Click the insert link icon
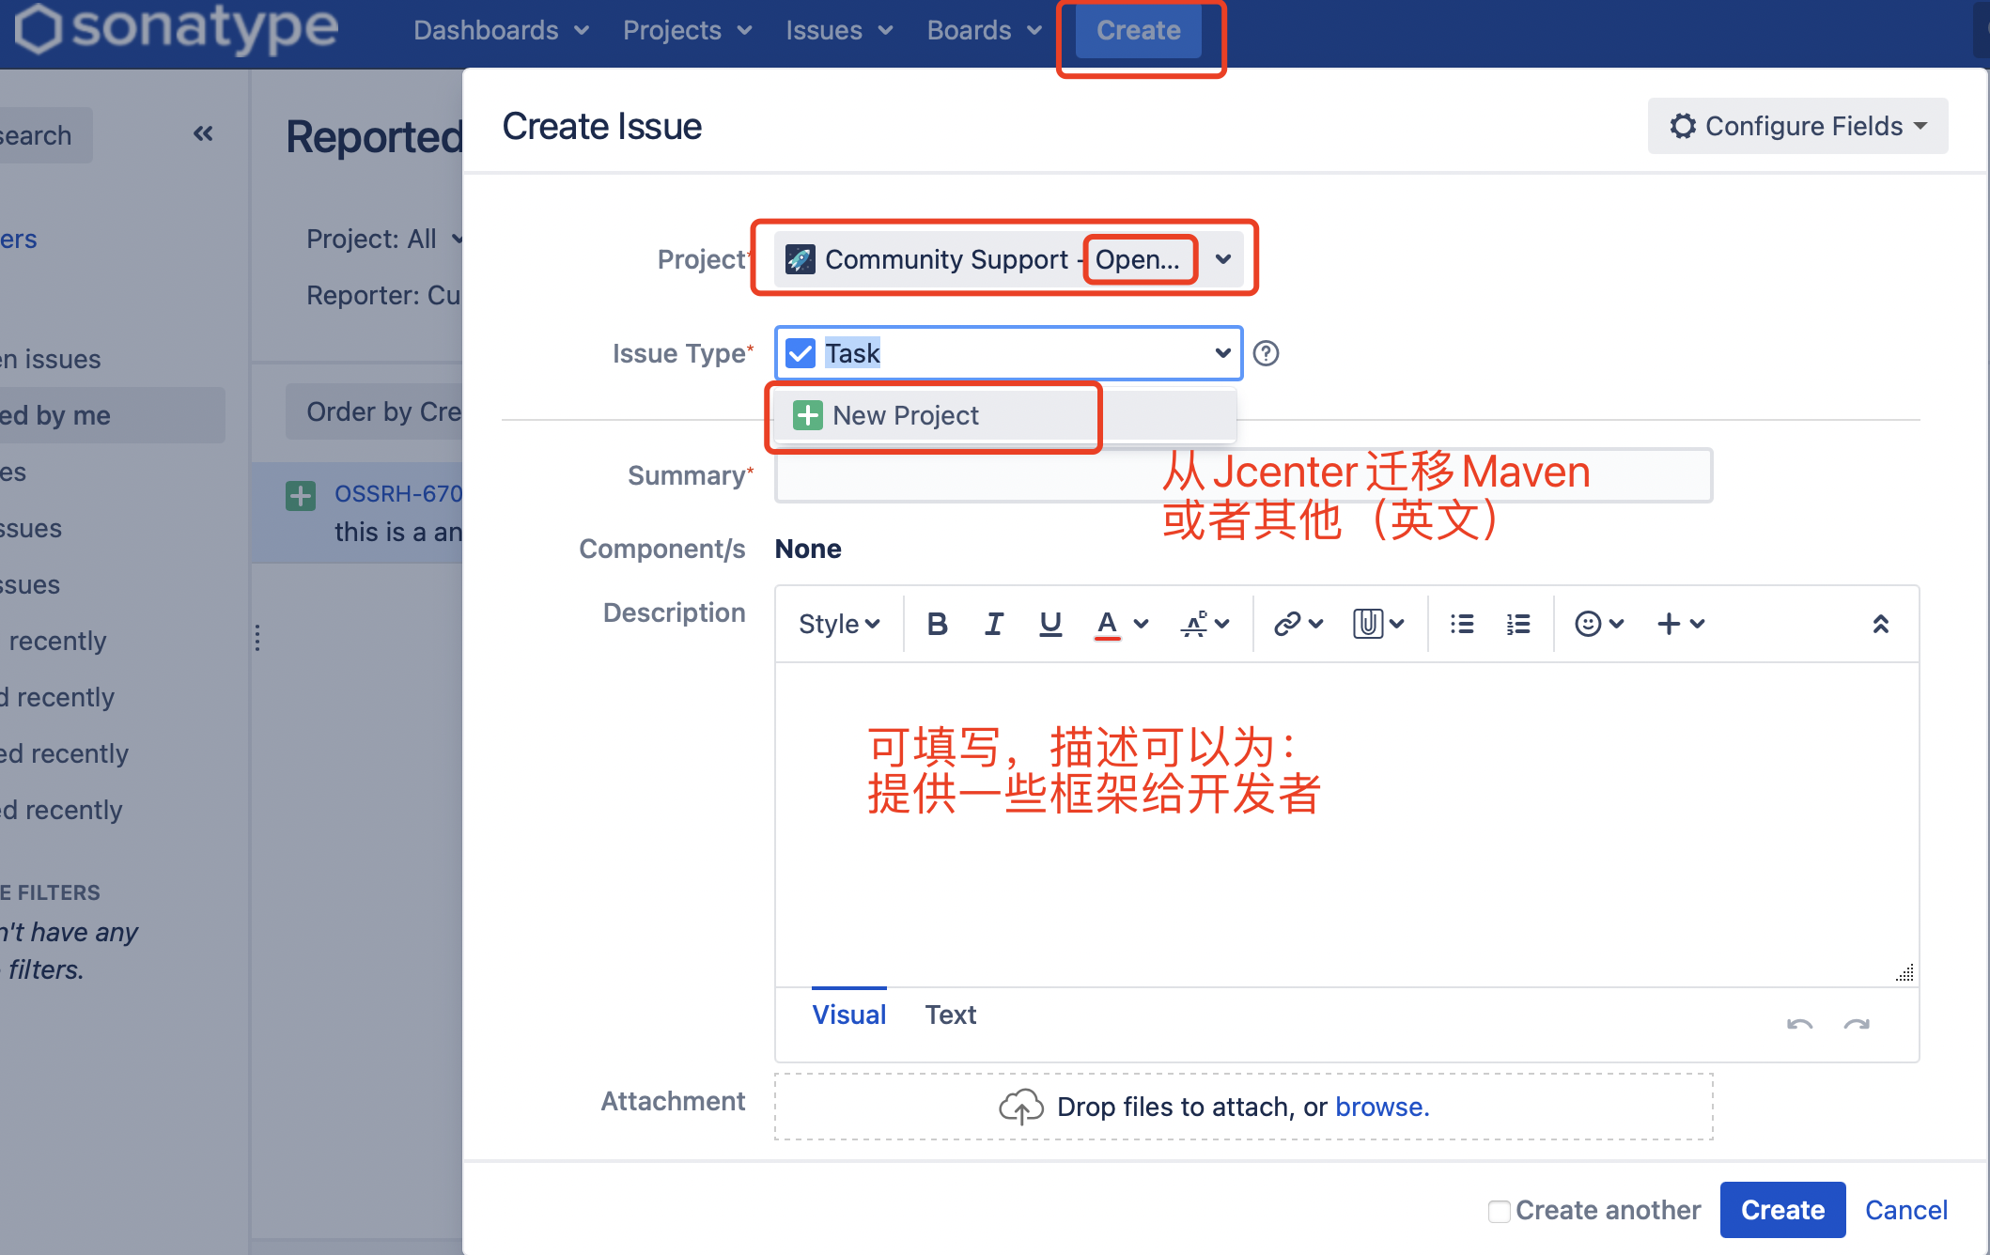 (1286, 624)
